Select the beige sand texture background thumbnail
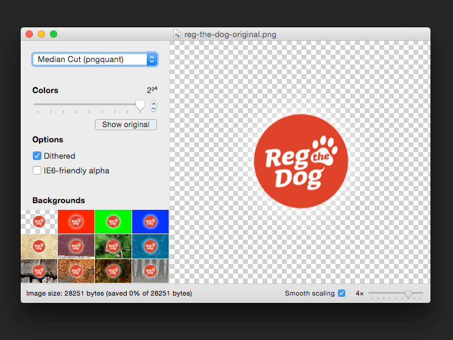The image size is (453, 340). (x=39, y=246)
